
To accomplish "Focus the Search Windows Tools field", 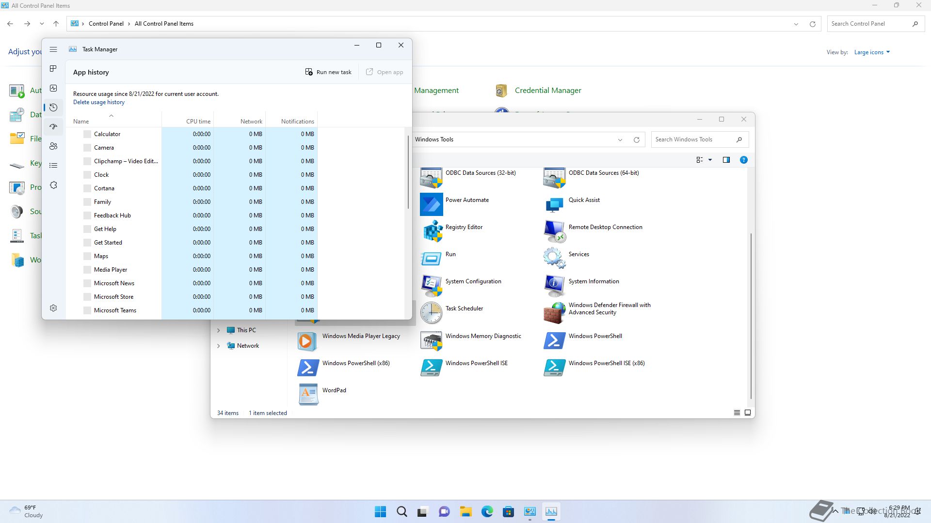I will pyautogui.click(x=700, y=139).
